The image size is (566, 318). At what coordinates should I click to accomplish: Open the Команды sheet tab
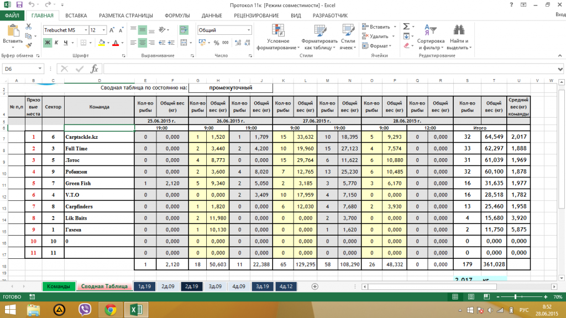tap(58, 286)
